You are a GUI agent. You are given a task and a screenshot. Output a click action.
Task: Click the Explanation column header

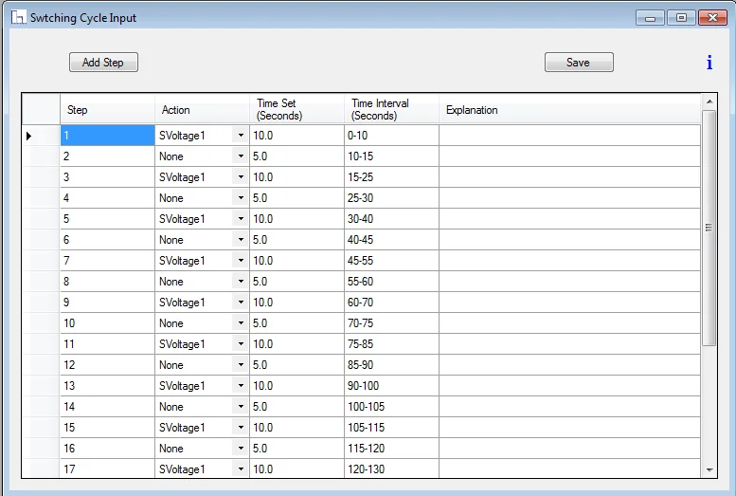568,110
